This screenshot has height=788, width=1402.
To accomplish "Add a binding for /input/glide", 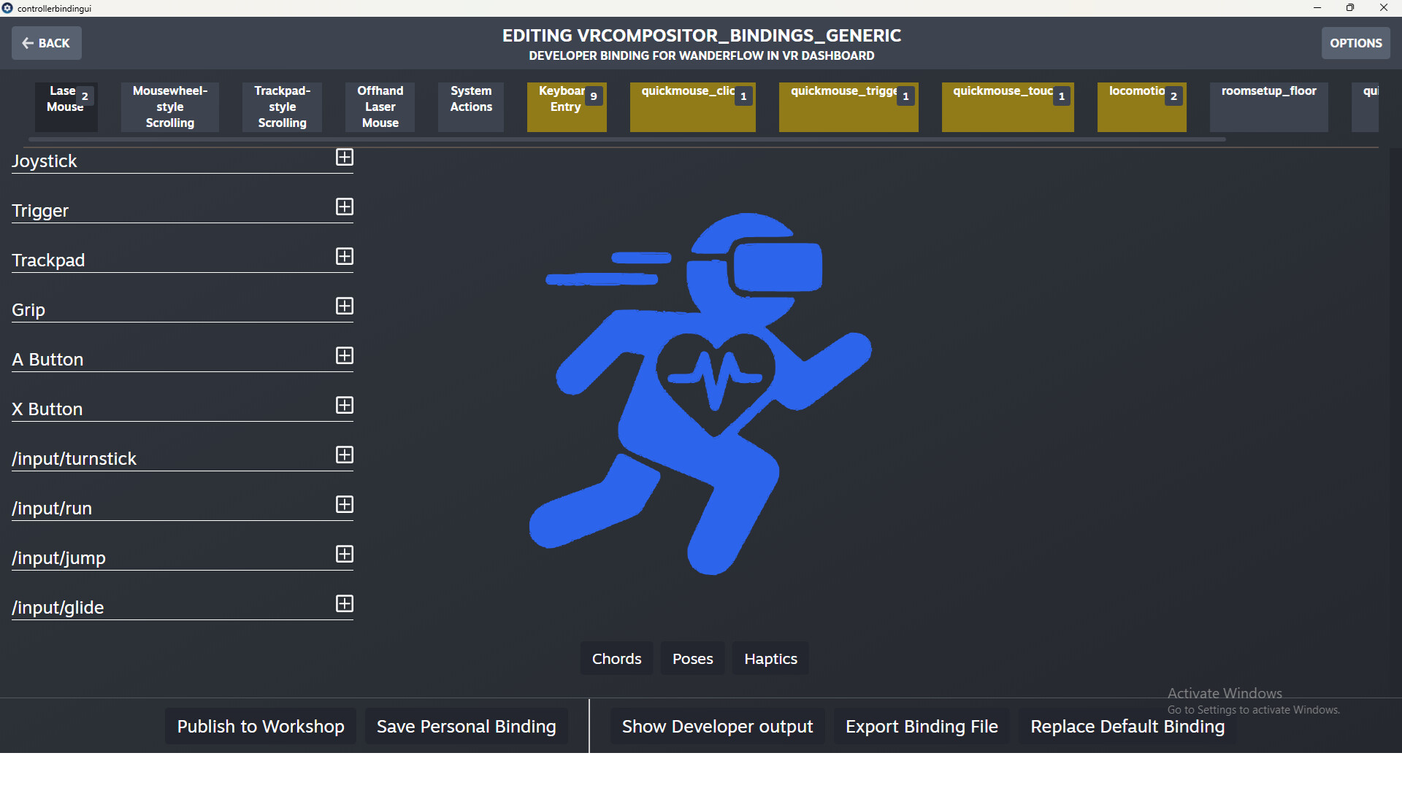I will click(x=344, y=604).
